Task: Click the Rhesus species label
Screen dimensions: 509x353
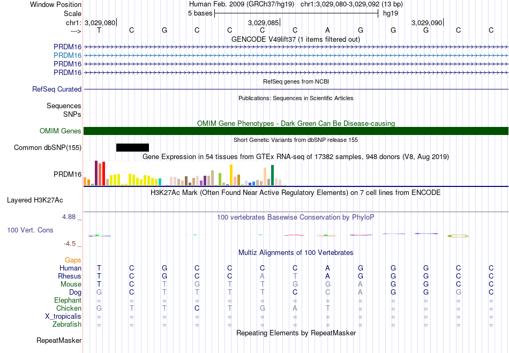Action: click(x=70, y=276)
